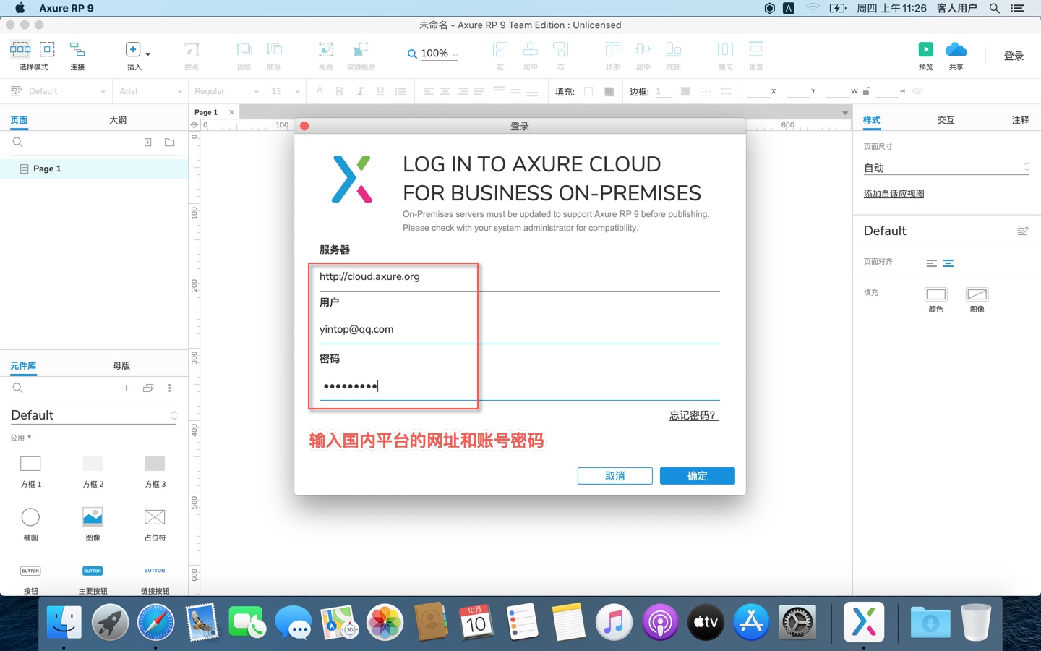1041x651 pixels.
Task: Click the 添加自适应视图 link
Action: (x=894, y=194)
